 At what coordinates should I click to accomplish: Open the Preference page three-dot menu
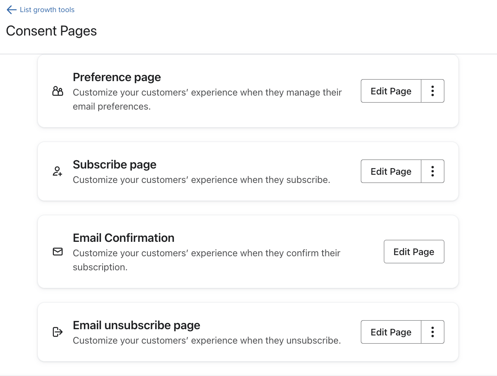click(432, 90)
